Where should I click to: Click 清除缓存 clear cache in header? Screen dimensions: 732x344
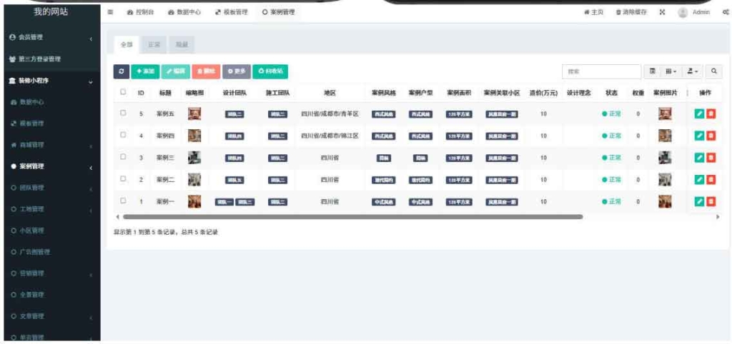(x=631, y=13)
